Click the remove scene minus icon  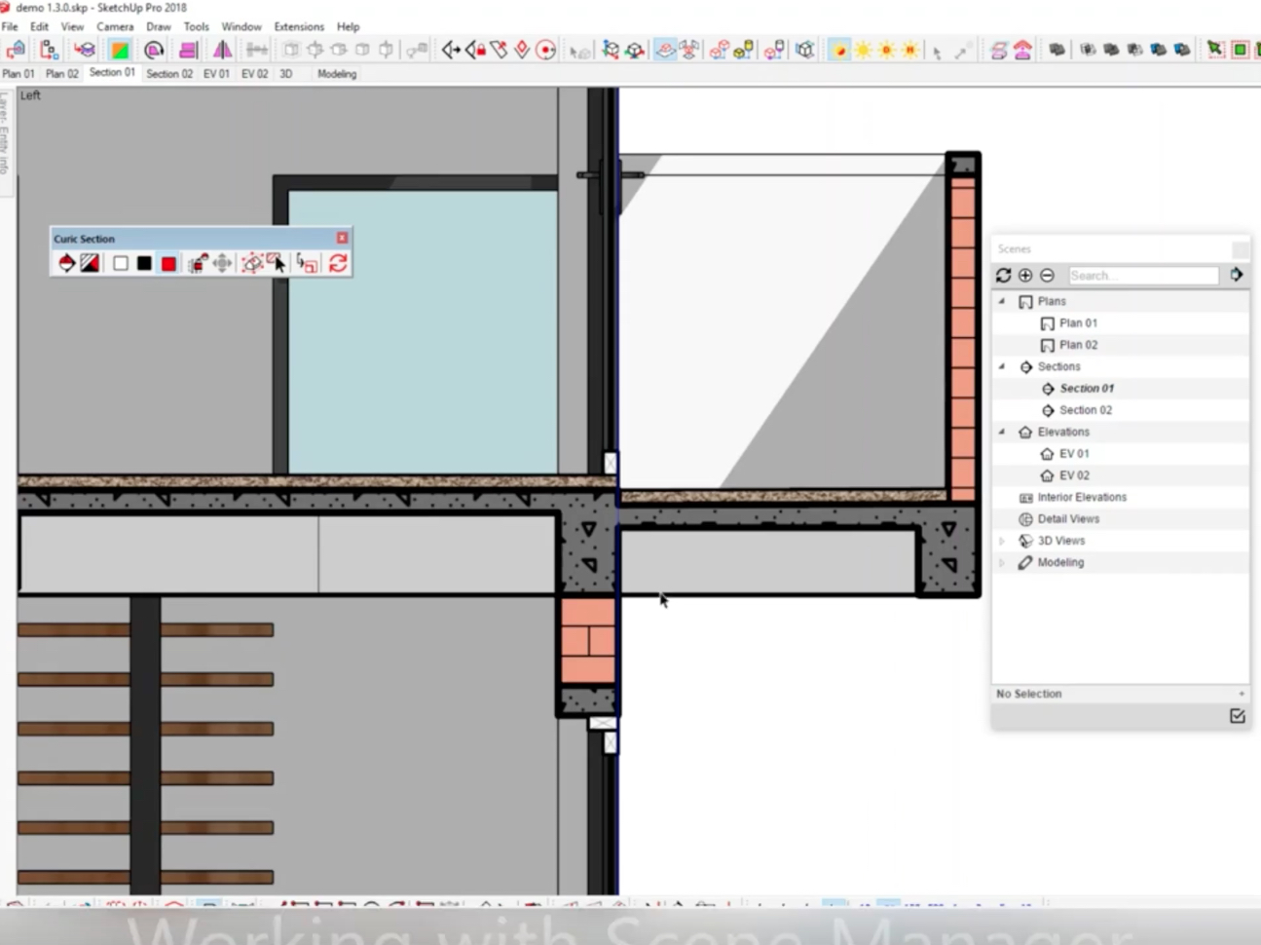pos(1047,276)
